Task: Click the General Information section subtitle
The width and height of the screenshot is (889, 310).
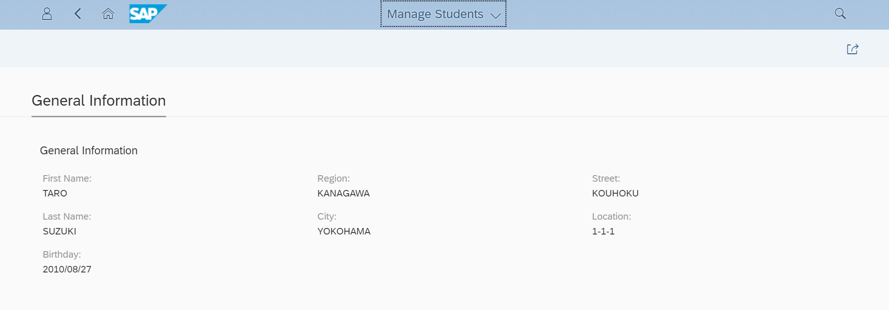Action: click(89, 151)
